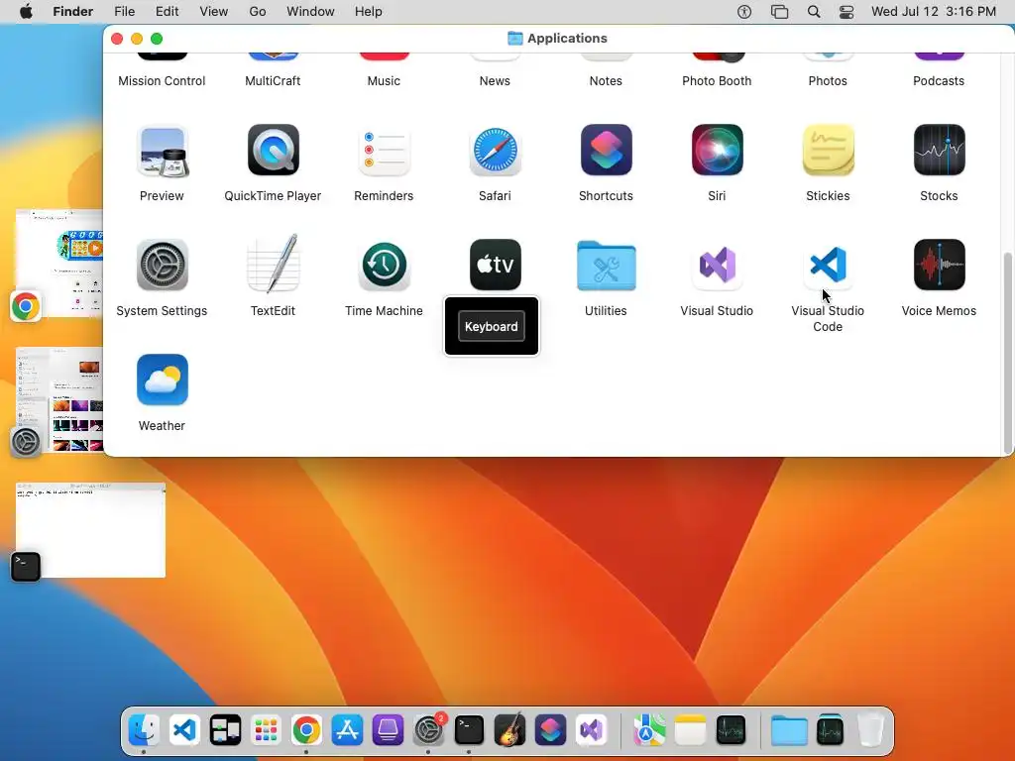Open the Window menu
The image size is (1015, 761).
(310, 12)
